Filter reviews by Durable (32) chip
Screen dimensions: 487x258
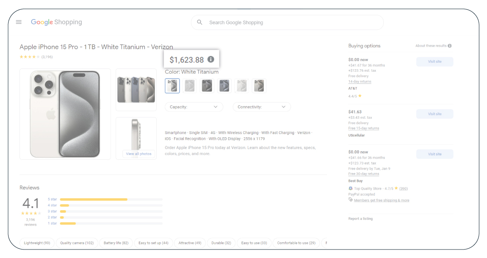(221, 243)
